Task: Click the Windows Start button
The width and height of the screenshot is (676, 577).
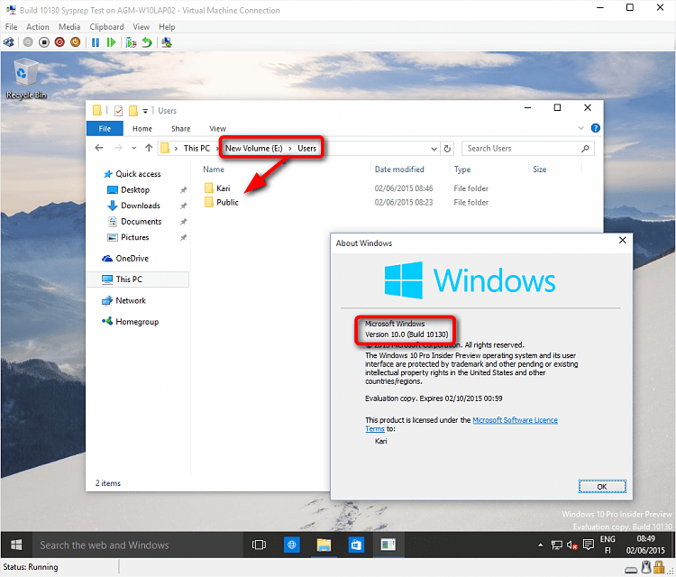Action: pos(16,545)
